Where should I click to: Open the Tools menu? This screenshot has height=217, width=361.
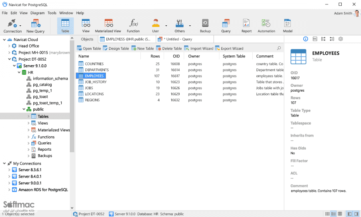(x=52, y=13)
